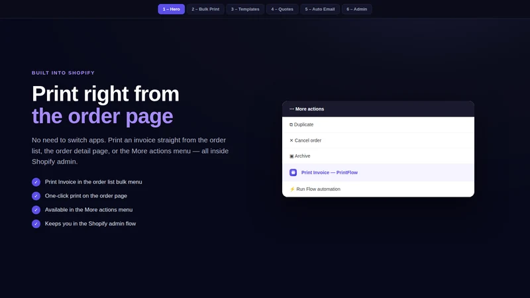The image size is (530, 298).
Task: Click the Archive box icon
Action: [291, 156]
